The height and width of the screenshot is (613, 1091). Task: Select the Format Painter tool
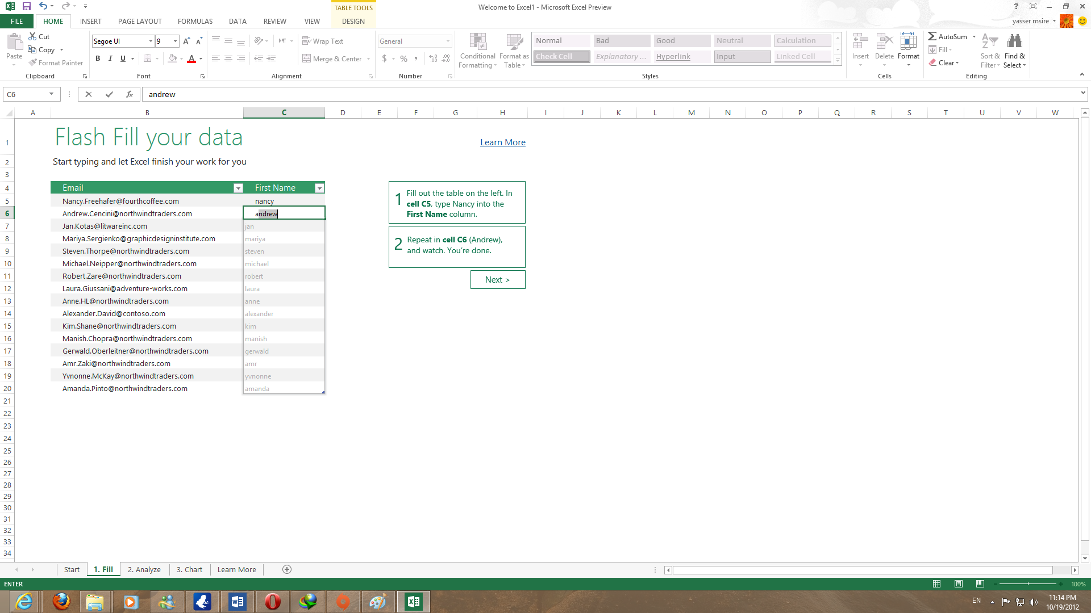[56, 62]
